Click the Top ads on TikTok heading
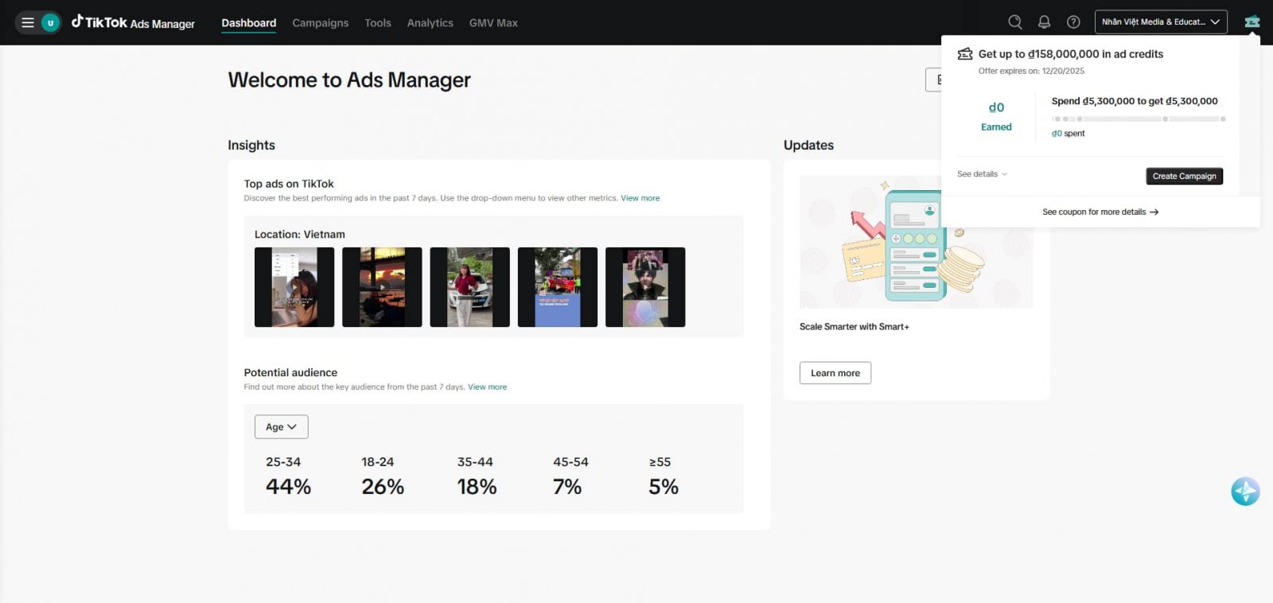The width and height of the screenshot is (1273, 603). pos(289,184)
